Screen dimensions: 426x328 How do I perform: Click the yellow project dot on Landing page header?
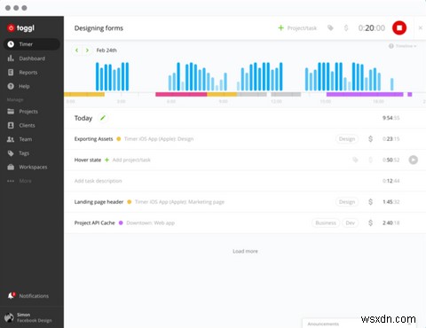(130, 202)
